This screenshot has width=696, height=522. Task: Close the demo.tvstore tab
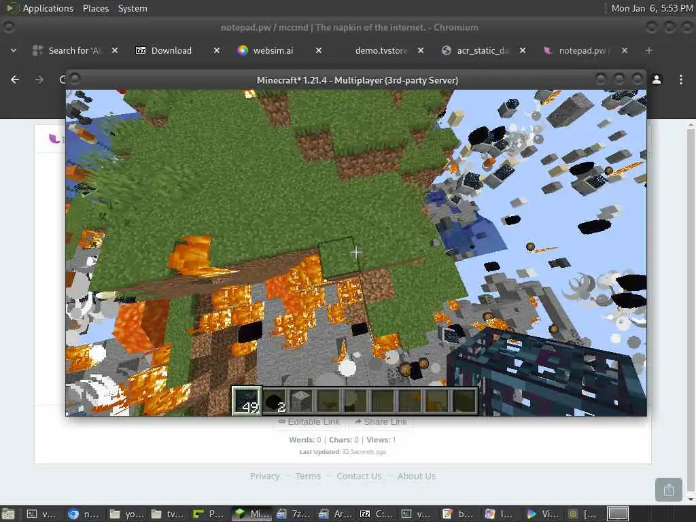pos(421,50)
